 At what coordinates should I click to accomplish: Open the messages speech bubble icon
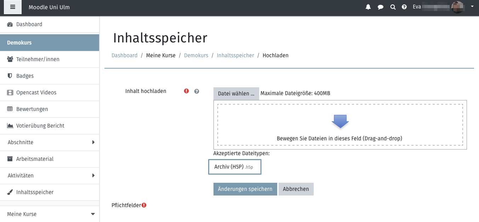381,7
